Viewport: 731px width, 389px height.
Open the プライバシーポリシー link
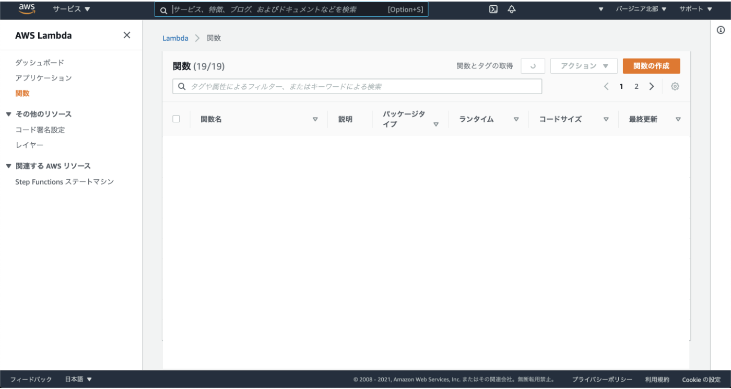tap(602, 380)
